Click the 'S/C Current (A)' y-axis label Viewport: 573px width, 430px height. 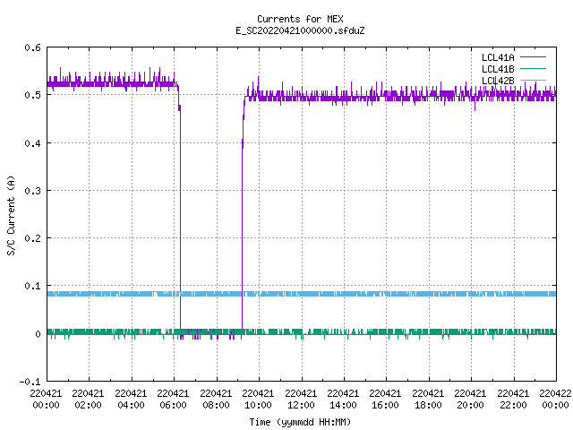pos(12,215)
